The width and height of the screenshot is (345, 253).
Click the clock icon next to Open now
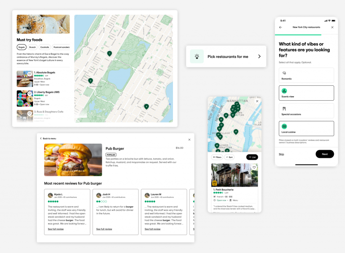click(215, 200)
